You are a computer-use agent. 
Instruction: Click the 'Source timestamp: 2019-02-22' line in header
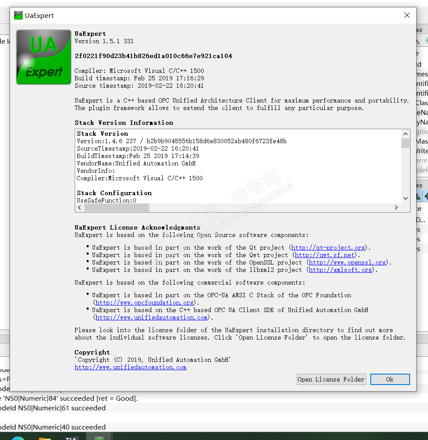pos(139,86)
